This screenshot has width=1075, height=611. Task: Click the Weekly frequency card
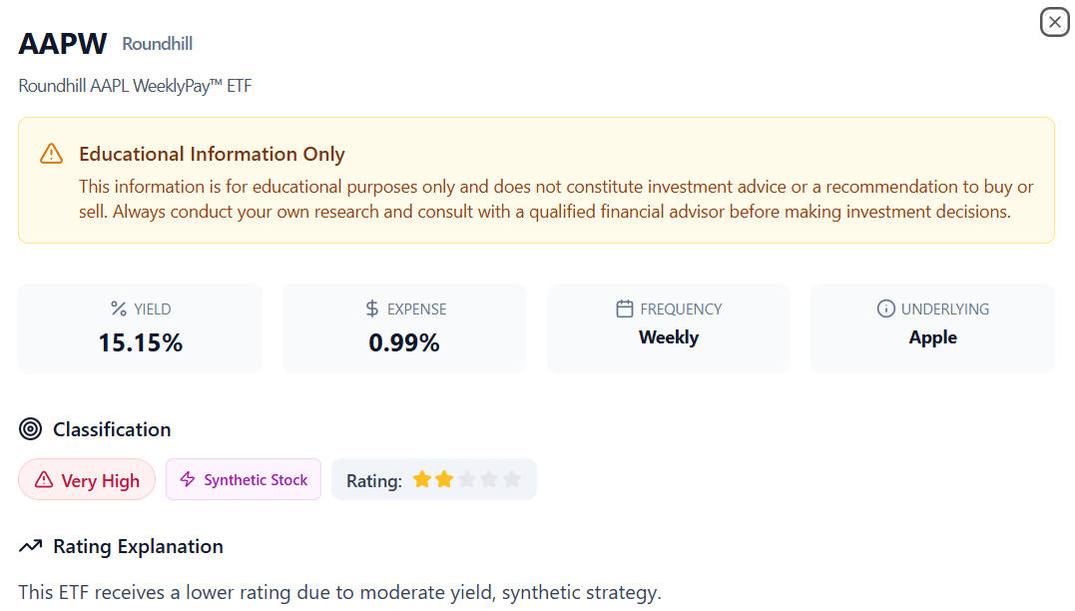(x=668, y=327)
